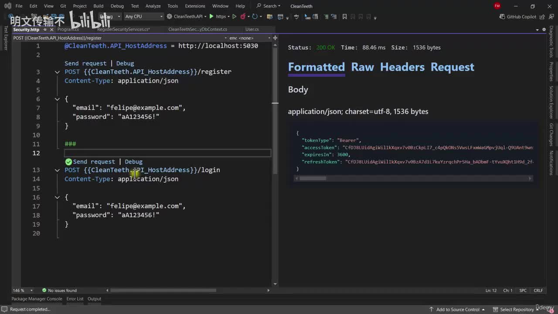Click the spell checker abc icon
The height and width of the screenshot is (314, 558).
tap(296, 17)
